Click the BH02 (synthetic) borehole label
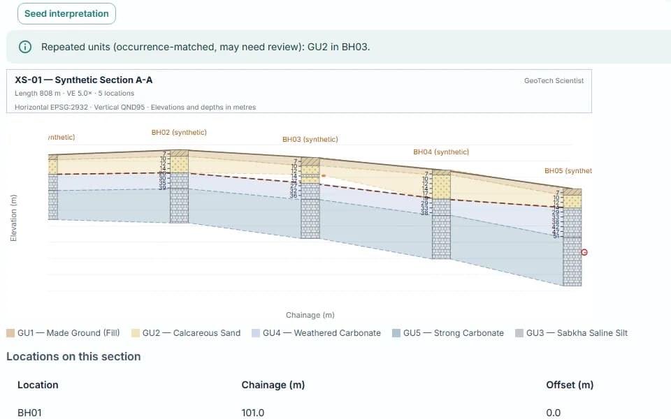Screen dimensions: 671x419 pos(179,133)
